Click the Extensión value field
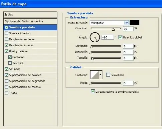162x129 pixels. point(128,52)
